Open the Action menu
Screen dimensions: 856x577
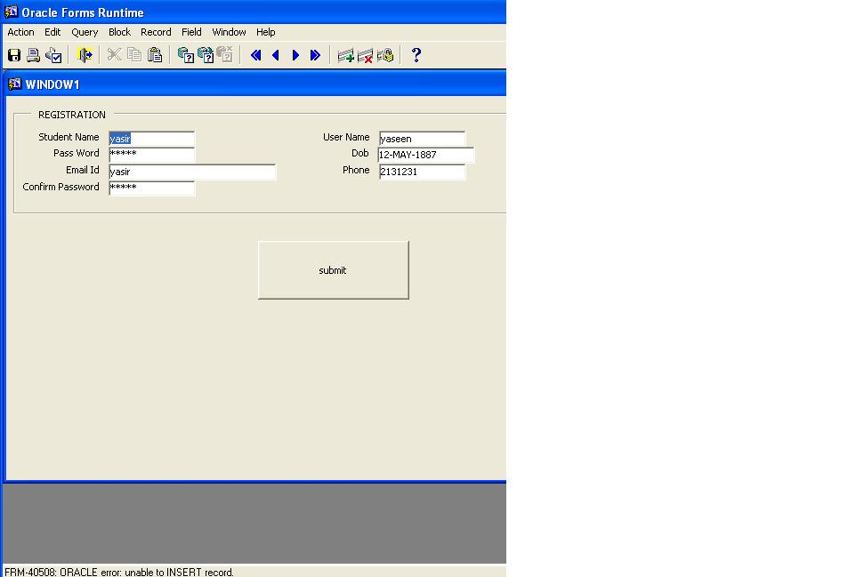[20, 32]
